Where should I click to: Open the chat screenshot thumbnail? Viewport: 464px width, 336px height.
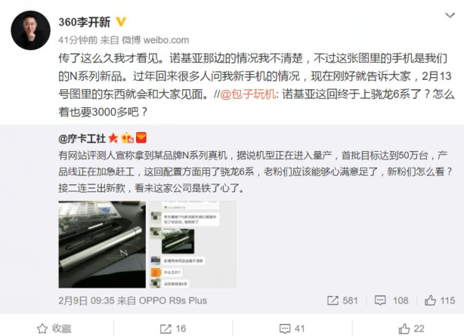pyautogui.click(x=193, y=245)
